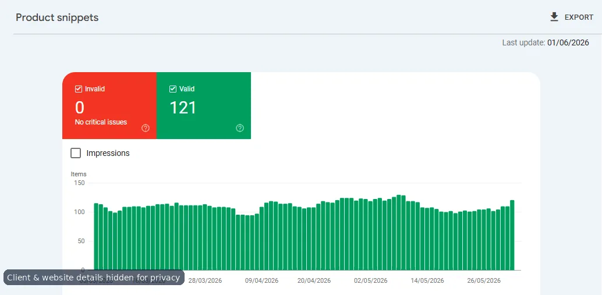Click the 09/04/2026 date label
The width and height of the screenshot is (602, 295).
[x=261, y=281]
